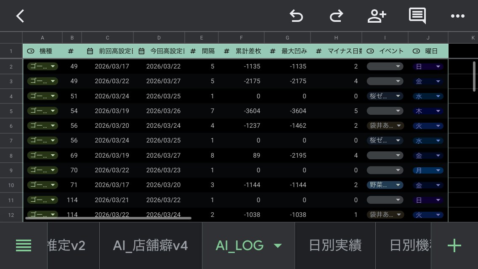
Task: Select row 10 header
Action: (11, 185)
